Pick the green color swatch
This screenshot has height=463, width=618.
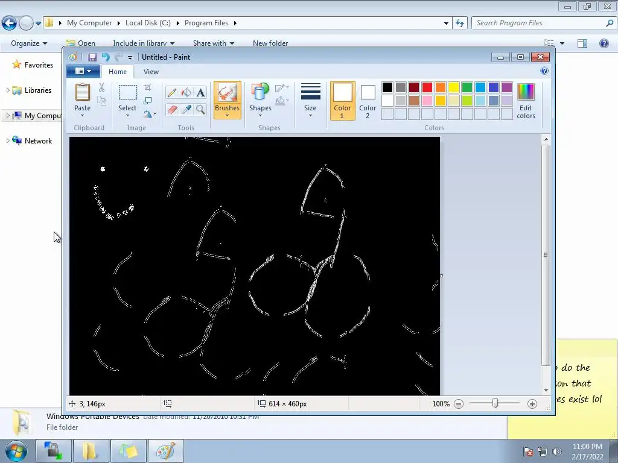467,87
